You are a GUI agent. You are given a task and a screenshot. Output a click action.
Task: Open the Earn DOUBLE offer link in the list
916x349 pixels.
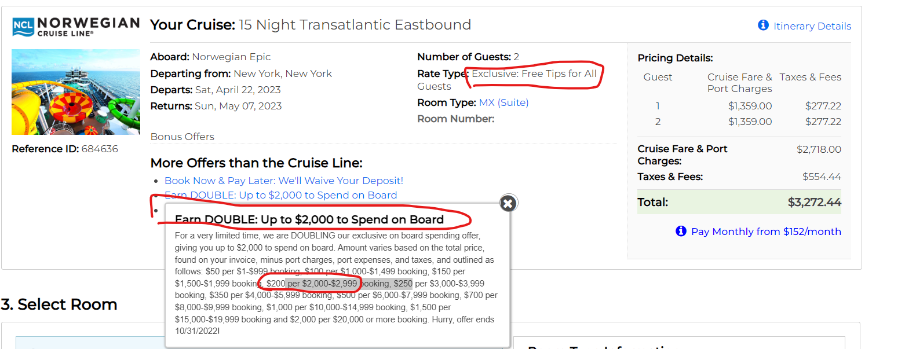click(x=281, y=195)
